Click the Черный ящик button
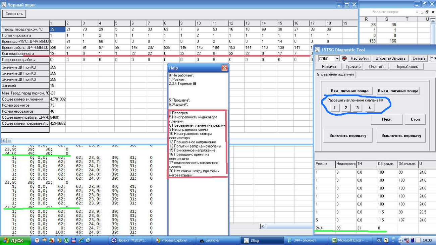Image resolution: width=436 pixels, height=245 pixels. (x=406, y=66)
